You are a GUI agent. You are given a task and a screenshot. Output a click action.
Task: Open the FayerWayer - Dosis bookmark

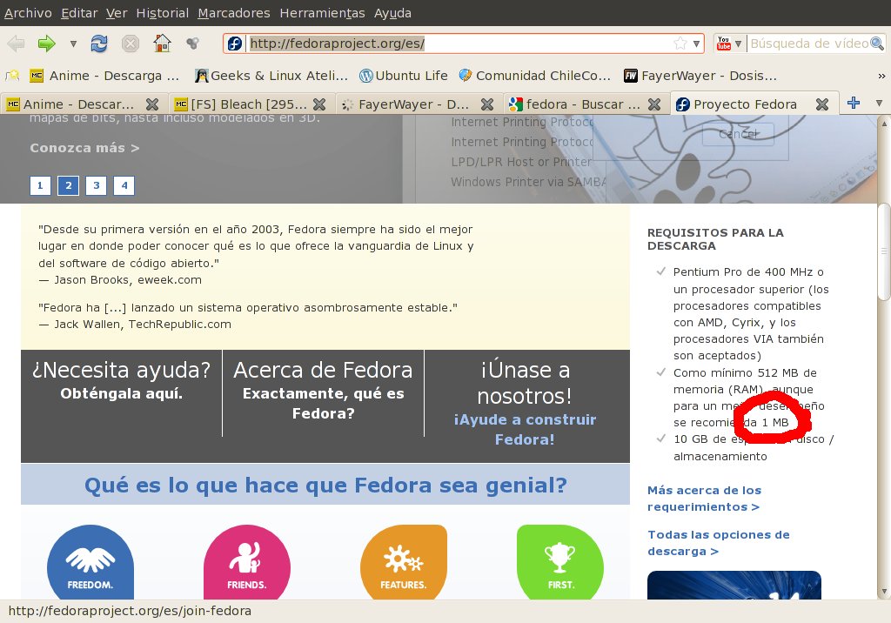pyautogui.click(x=700, y=76)
